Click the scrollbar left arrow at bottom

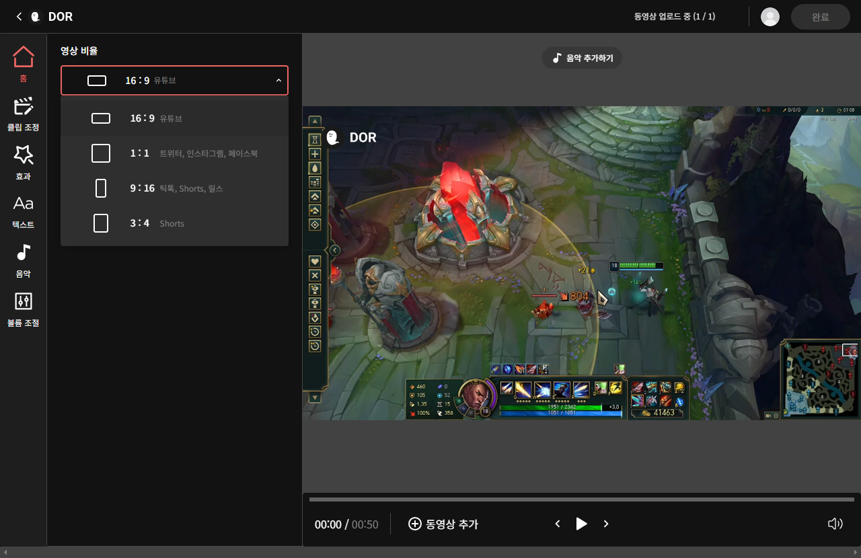5,553
